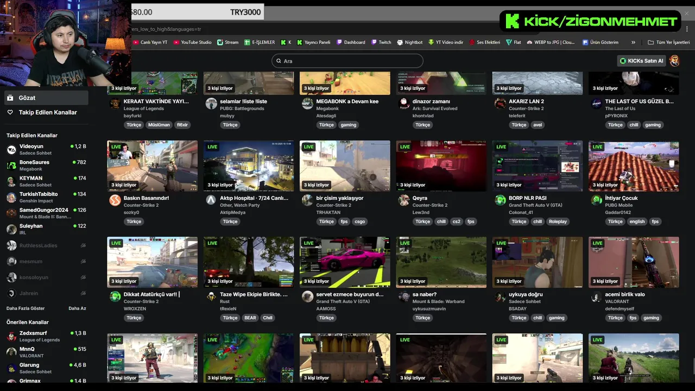
Task: Open Glarung recommended channel
Action: click(46, 368)
